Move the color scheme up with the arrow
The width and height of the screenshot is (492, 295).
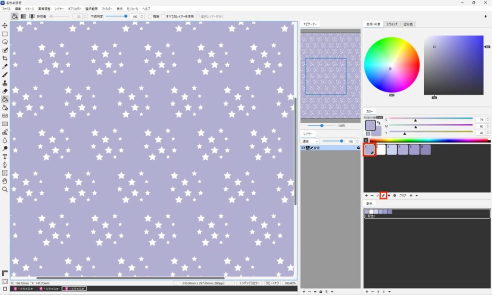[x=378, y=292]
